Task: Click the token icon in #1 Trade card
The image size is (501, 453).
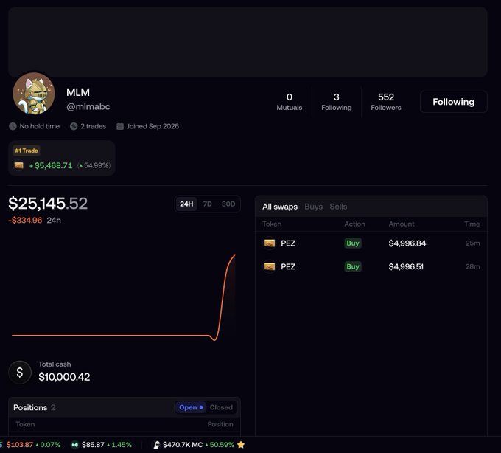Action: 19,165
